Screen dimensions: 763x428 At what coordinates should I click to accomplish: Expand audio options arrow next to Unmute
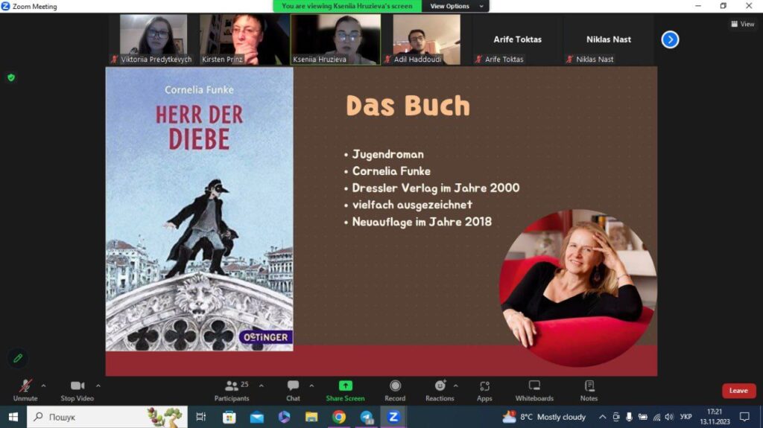click(x=43, y=386)
